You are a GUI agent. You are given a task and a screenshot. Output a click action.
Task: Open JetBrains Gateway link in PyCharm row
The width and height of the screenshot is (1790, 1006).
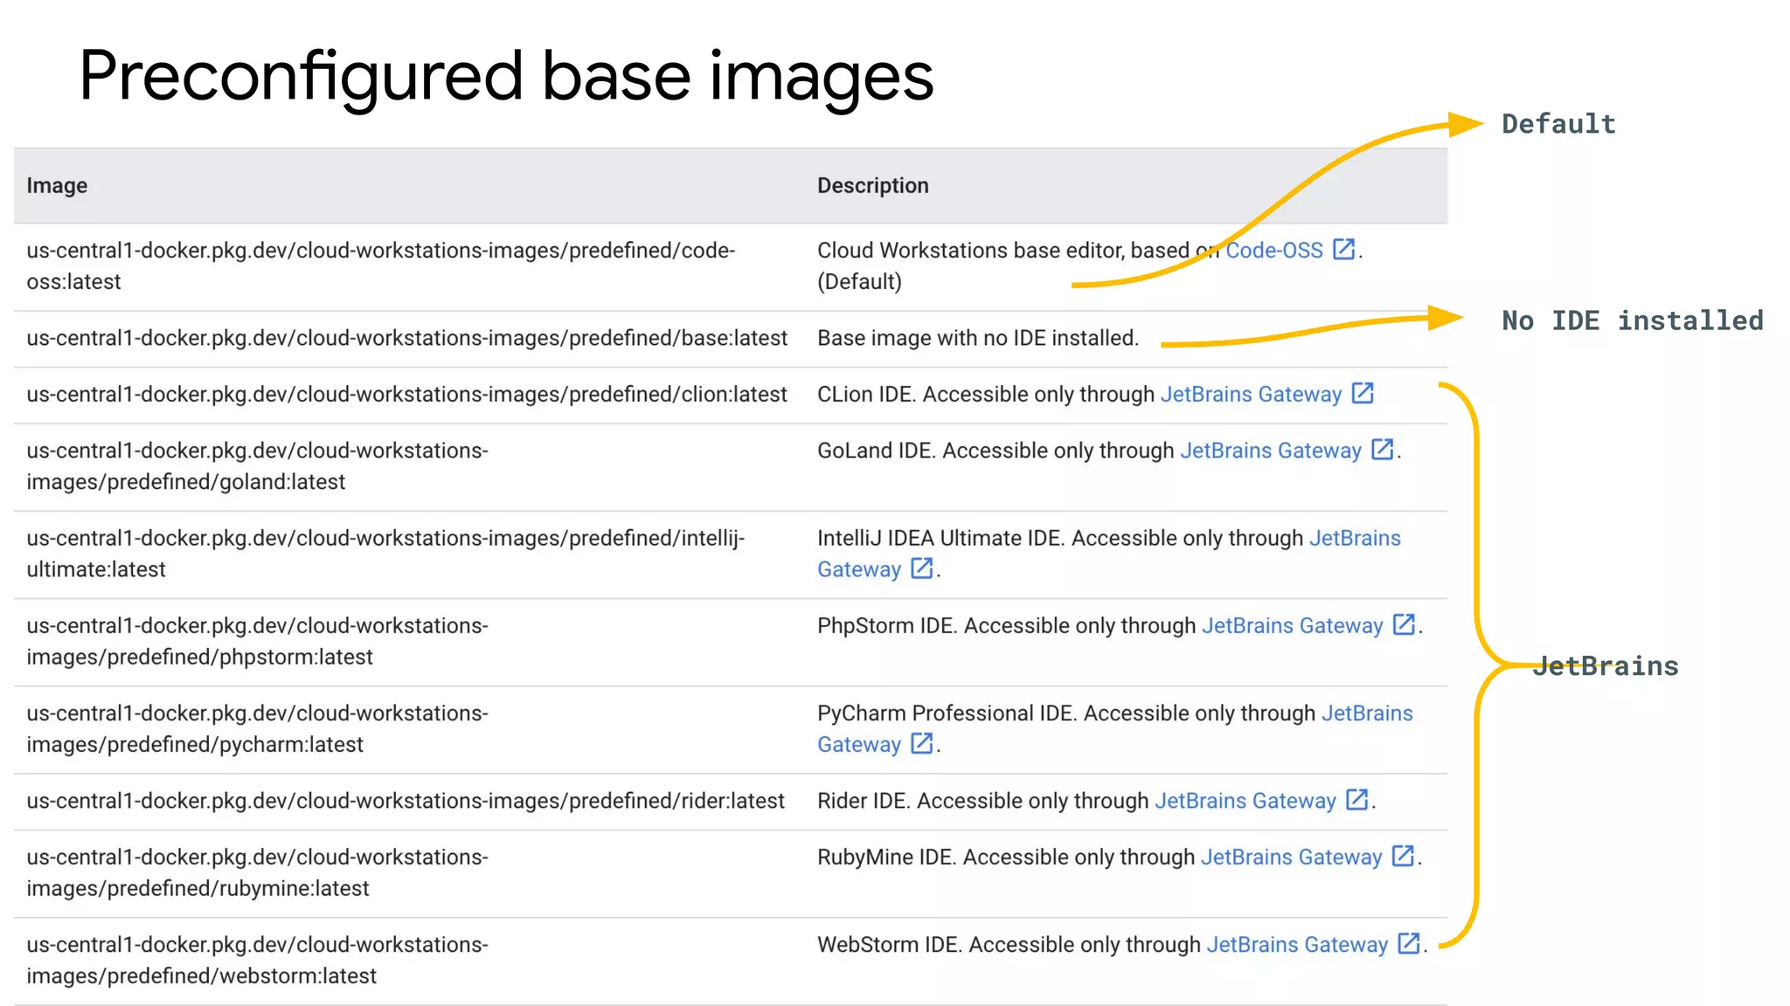click(1114, 729)
